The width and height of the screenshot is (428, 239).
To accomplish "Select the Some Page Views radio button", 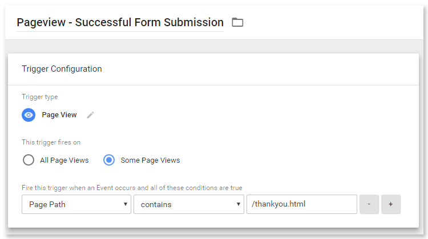I will click(x=109, y=160).
